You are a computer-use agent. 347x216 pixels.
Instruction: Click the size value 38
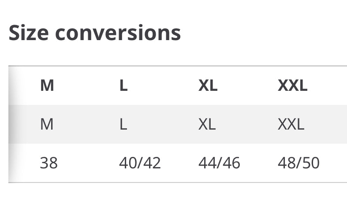pyautogui.click(x=49, y=163)
